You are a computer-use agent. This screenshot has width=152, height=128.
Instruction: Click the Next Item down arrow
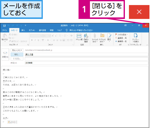pyautogui.click(x=21, y=25)
